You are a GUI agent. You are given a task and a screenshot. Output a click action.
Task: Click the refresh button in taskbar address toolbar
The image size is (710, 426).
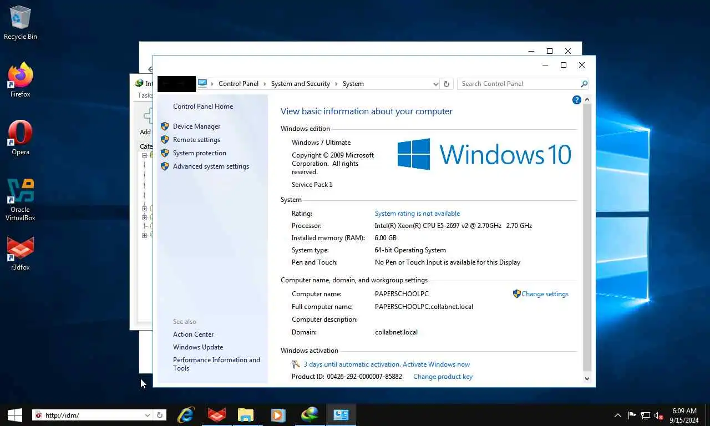pyautogui.click(x=160, y=415)
